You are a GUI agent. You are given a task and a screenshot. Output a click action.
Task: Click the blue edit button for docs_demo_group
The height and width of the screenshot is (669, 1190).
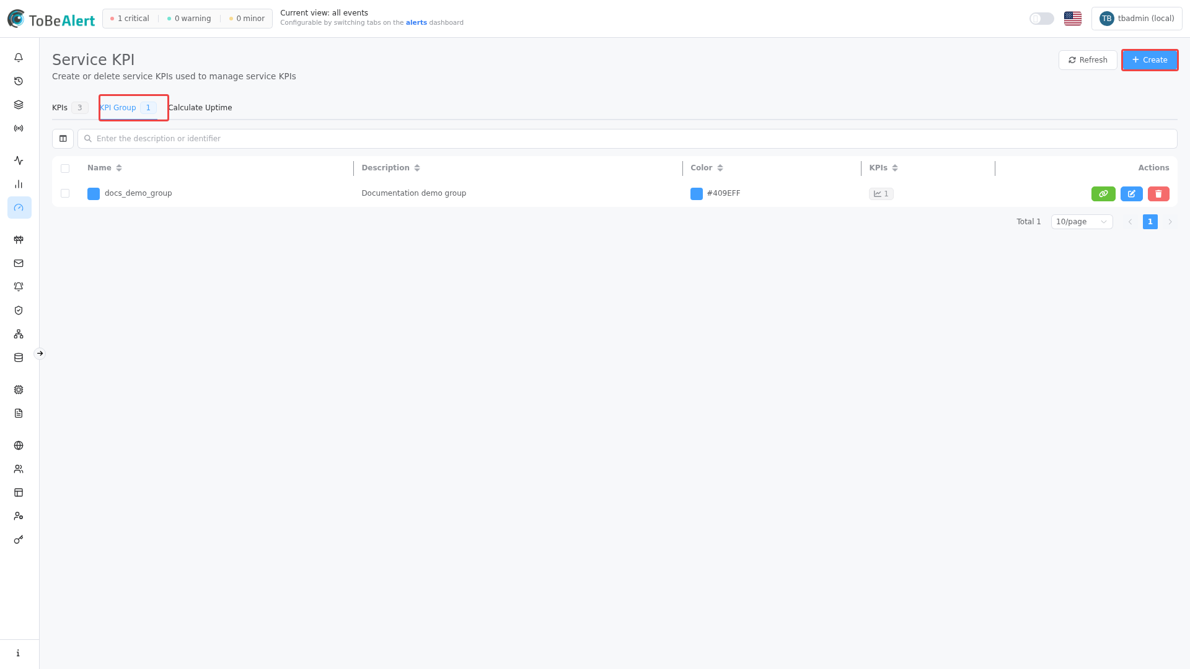(1132, 194)
